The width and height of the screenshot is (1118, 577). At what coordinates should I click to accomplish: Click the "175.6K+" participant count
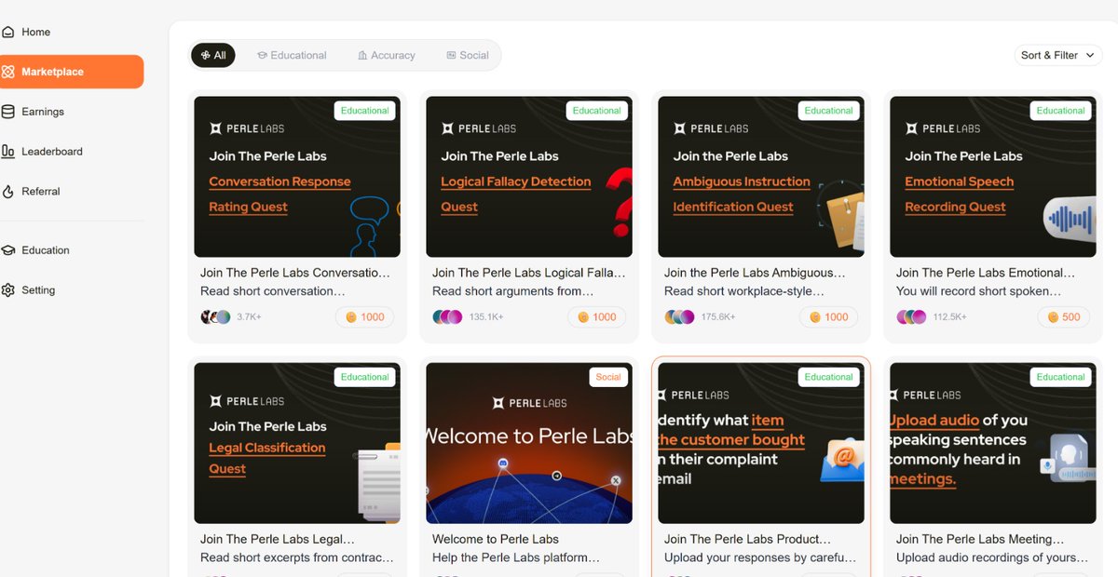click(718, 317)
